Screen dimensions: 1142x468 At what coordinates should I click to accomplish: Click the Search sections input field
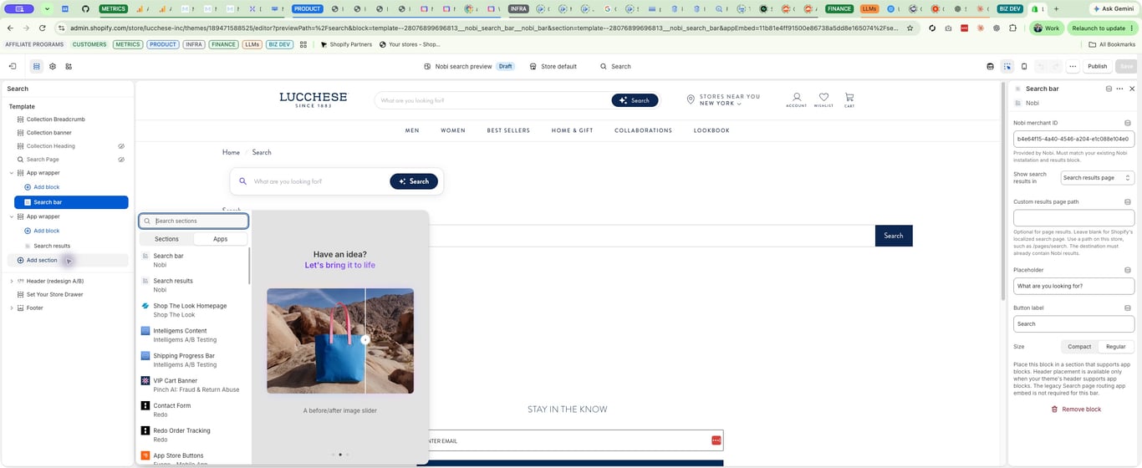click(x=194, y=221)
